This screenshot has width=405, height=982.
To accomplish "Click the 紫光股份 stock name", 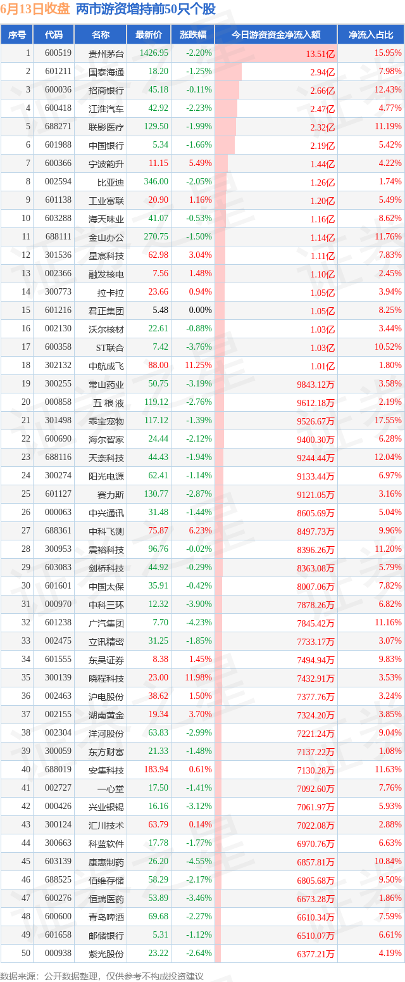I will [106, 953].
